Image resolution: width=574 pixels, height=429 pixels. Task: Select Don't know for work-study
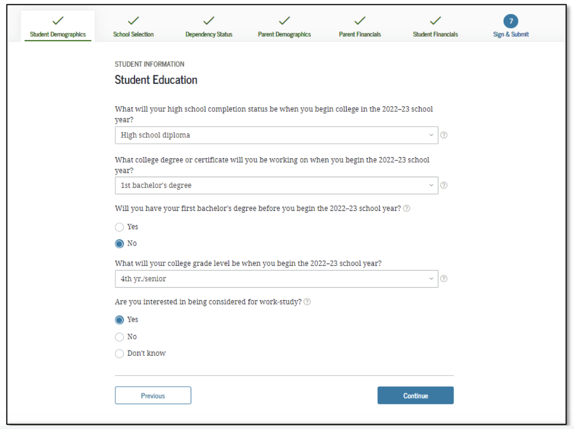tap(119, 354)
